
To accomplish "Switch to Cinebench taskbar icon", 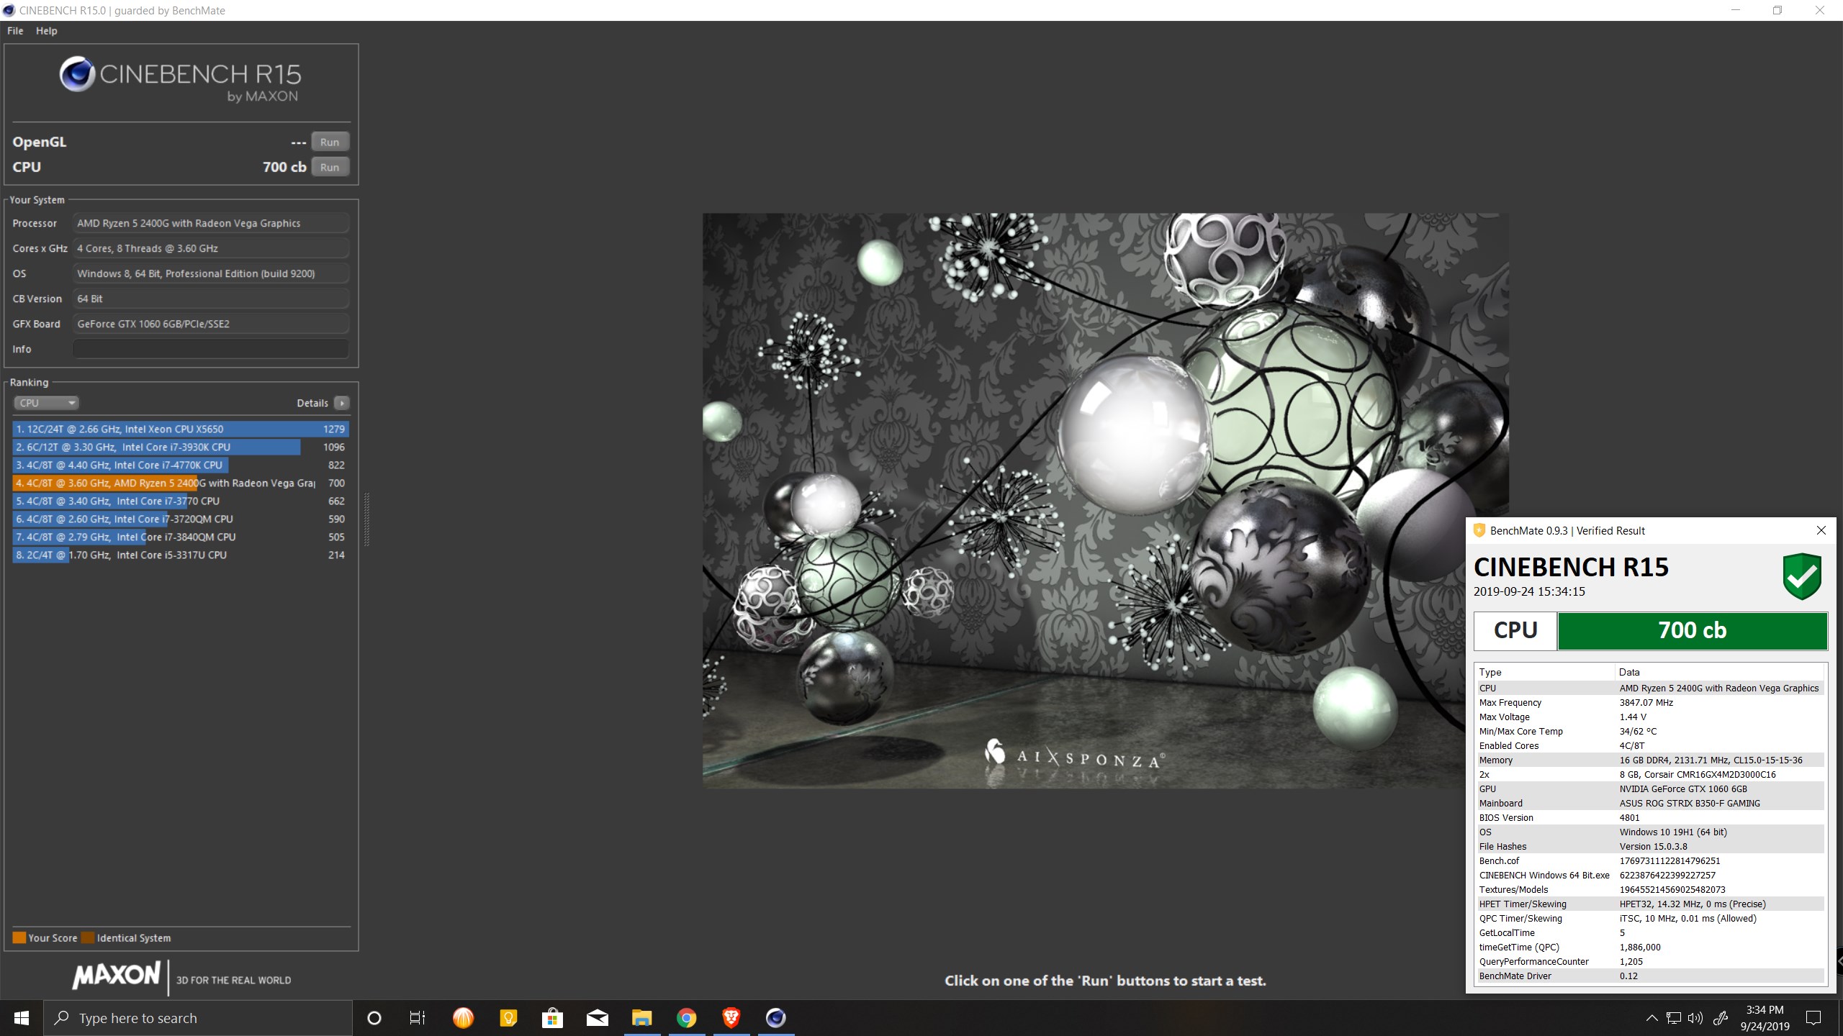I will coord(775,1018).
